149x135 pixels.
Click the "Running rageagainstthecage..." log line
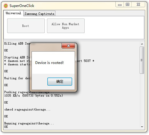click(x=29, y=123)
